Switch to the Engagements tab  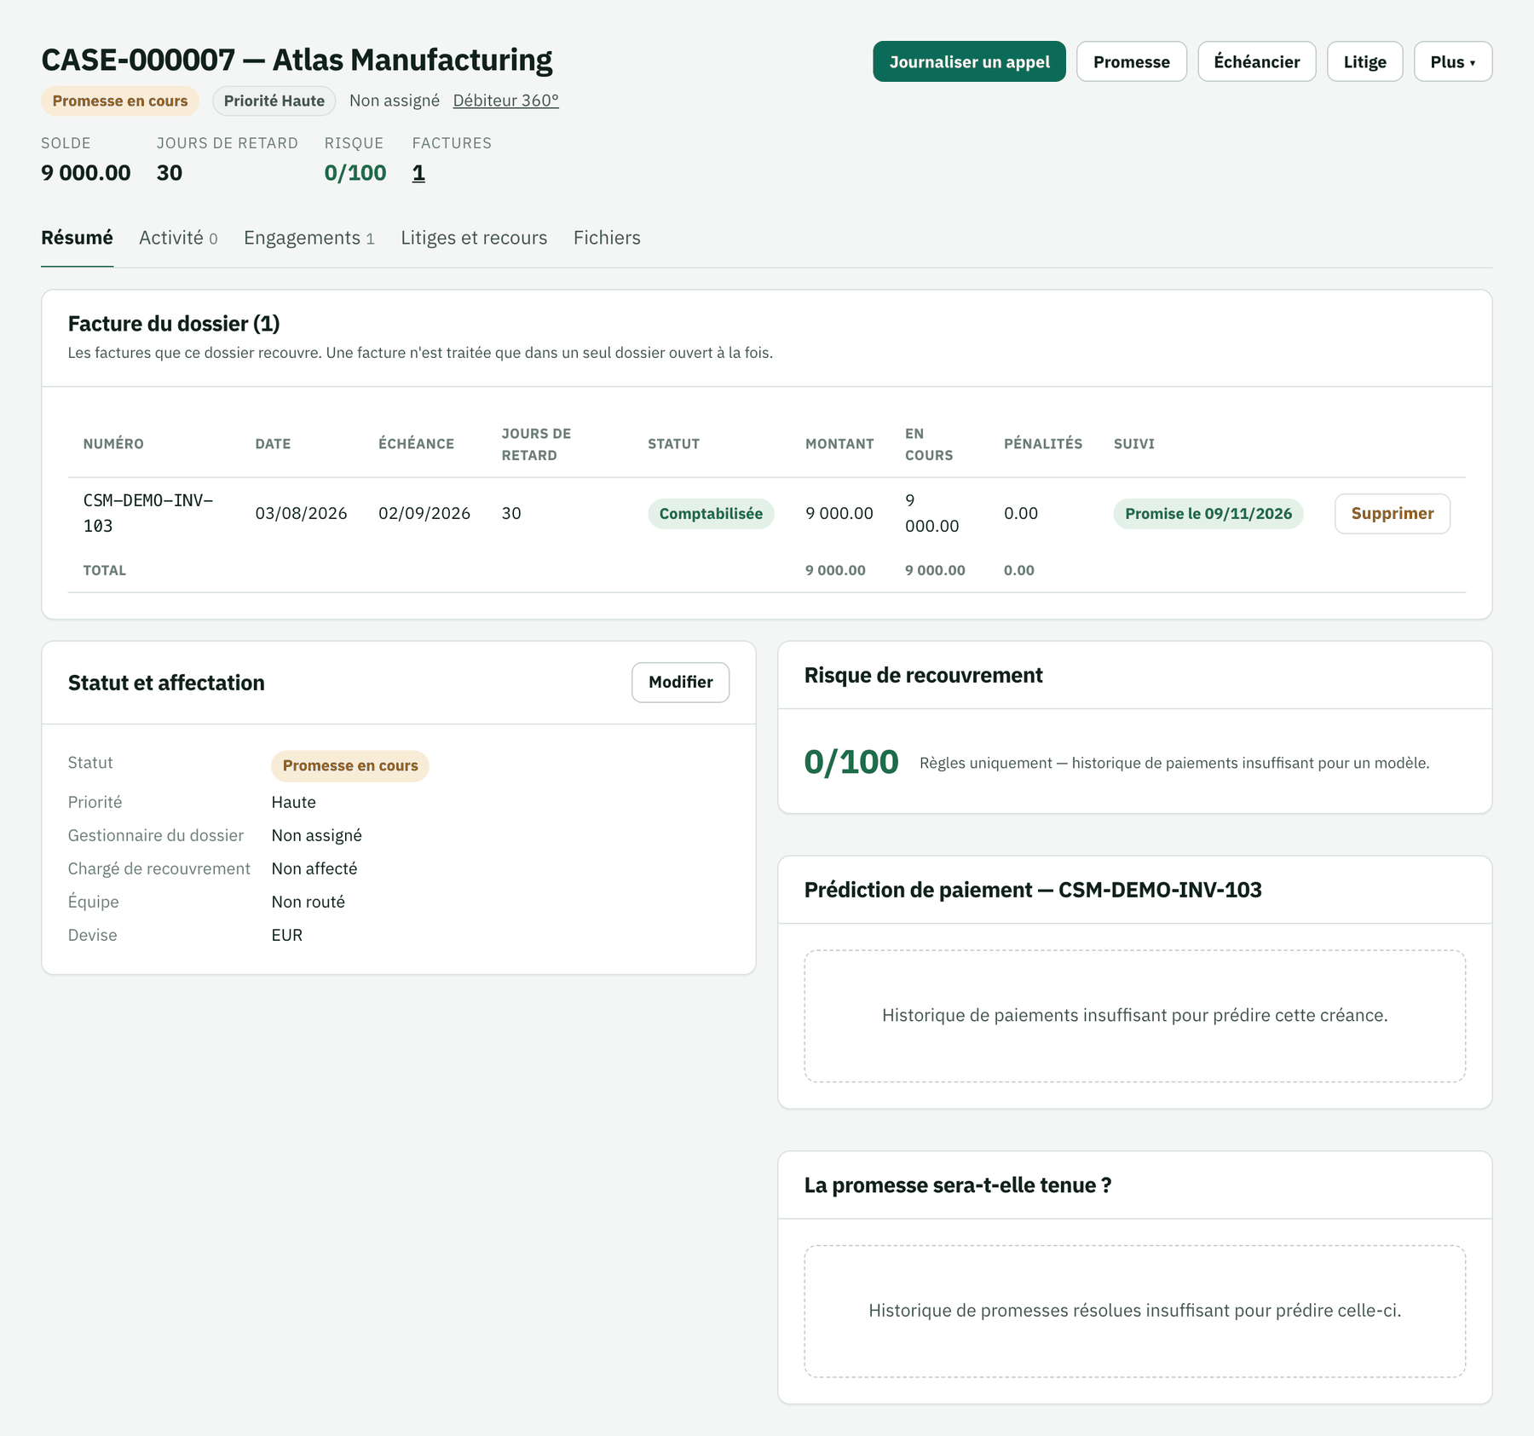[309, 238]
